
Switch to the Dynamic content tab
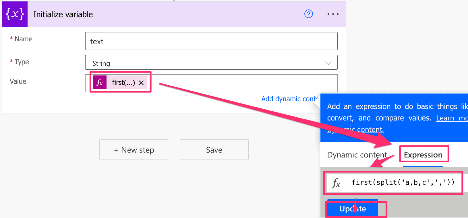(357, 155)
